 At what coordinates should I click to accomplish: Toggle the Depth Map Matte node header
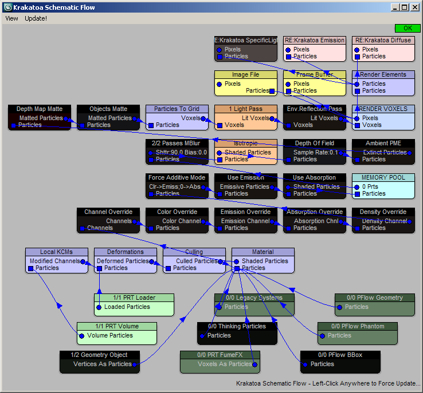(x=40, y=109)
